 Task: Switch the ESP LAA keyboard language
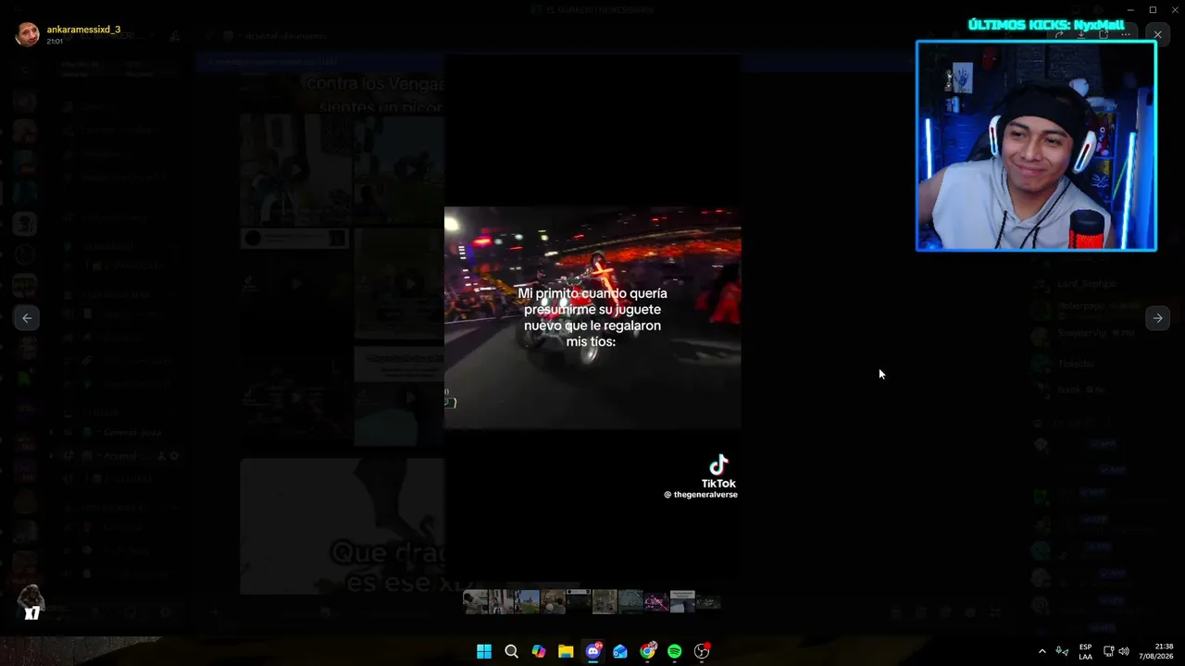click(1085, 651)
